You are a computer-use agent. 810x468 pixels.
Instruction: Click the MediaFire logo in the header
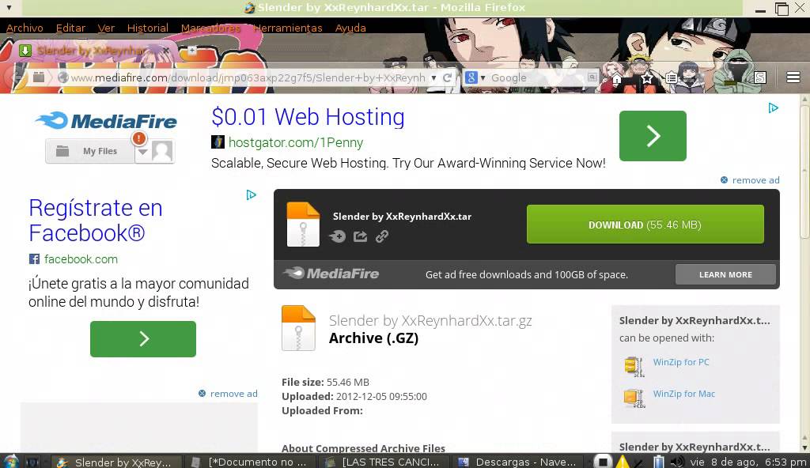[x=106, y=121]
